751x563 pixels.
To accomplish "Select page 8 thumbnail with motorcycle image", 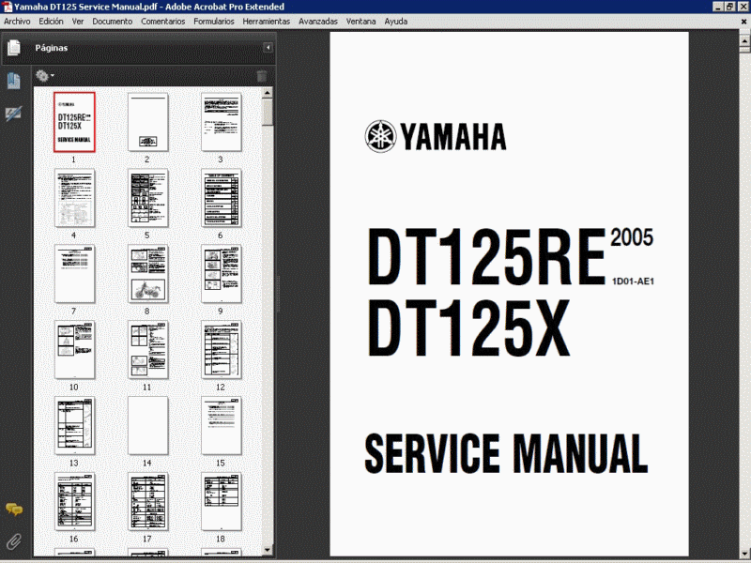I will (x=148, y=274).
